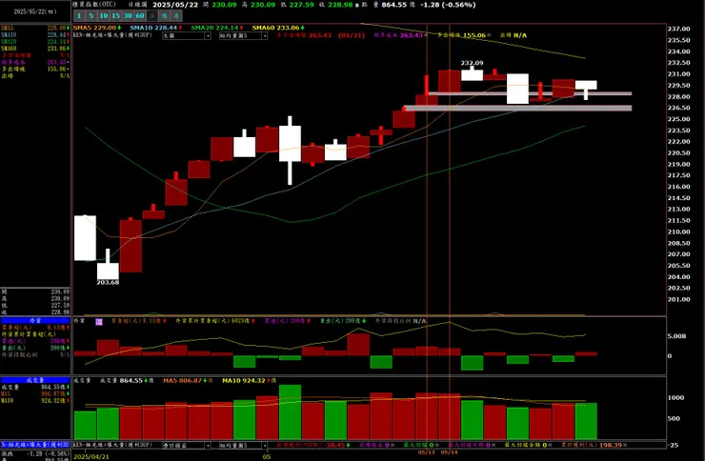The height and width of the screenshot is (461, 705).
Task: Select the monthly (月) timeframe button
Action: (x=176, y=16)
